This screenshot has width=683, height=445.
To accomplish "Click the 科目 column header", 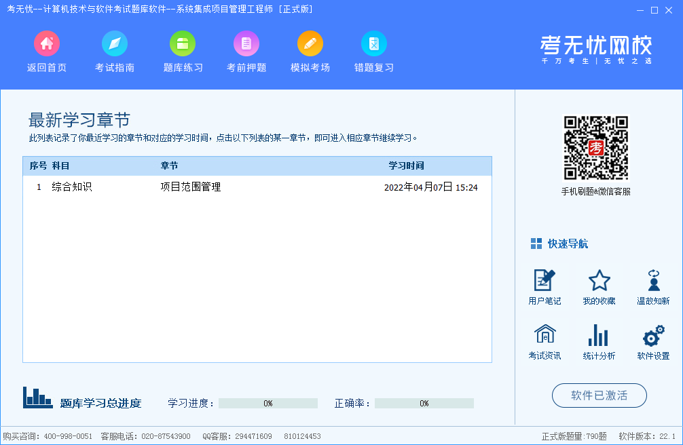I will 60,166.
